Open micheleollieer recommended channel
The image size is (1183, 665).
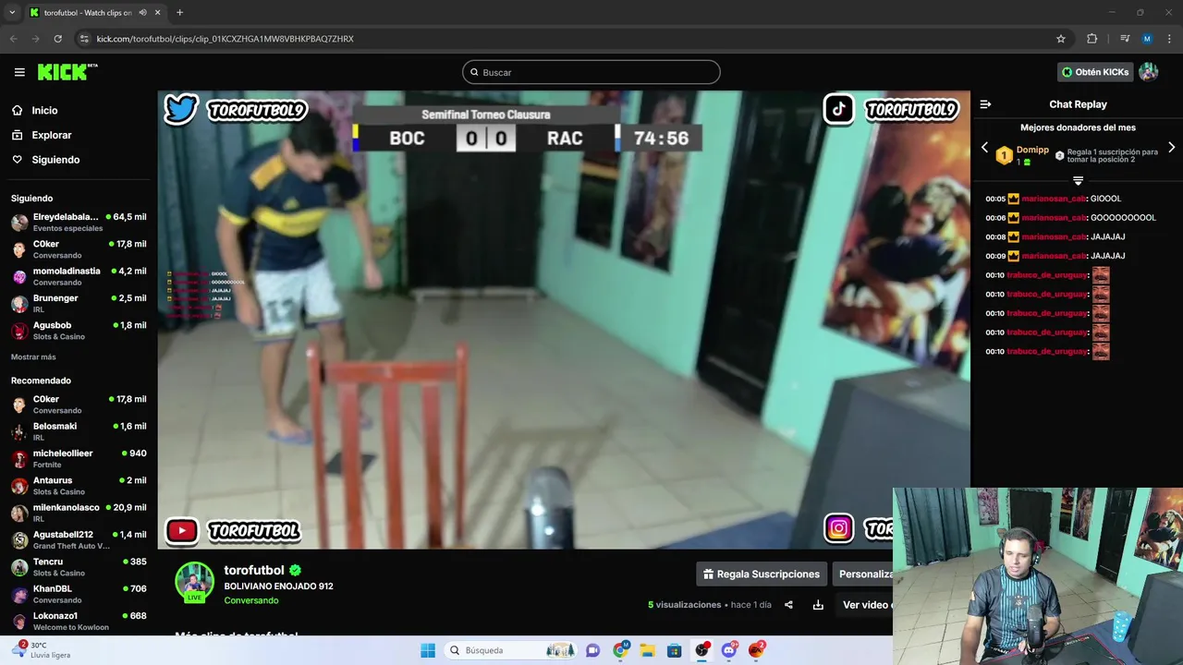(x=79, y=458)
